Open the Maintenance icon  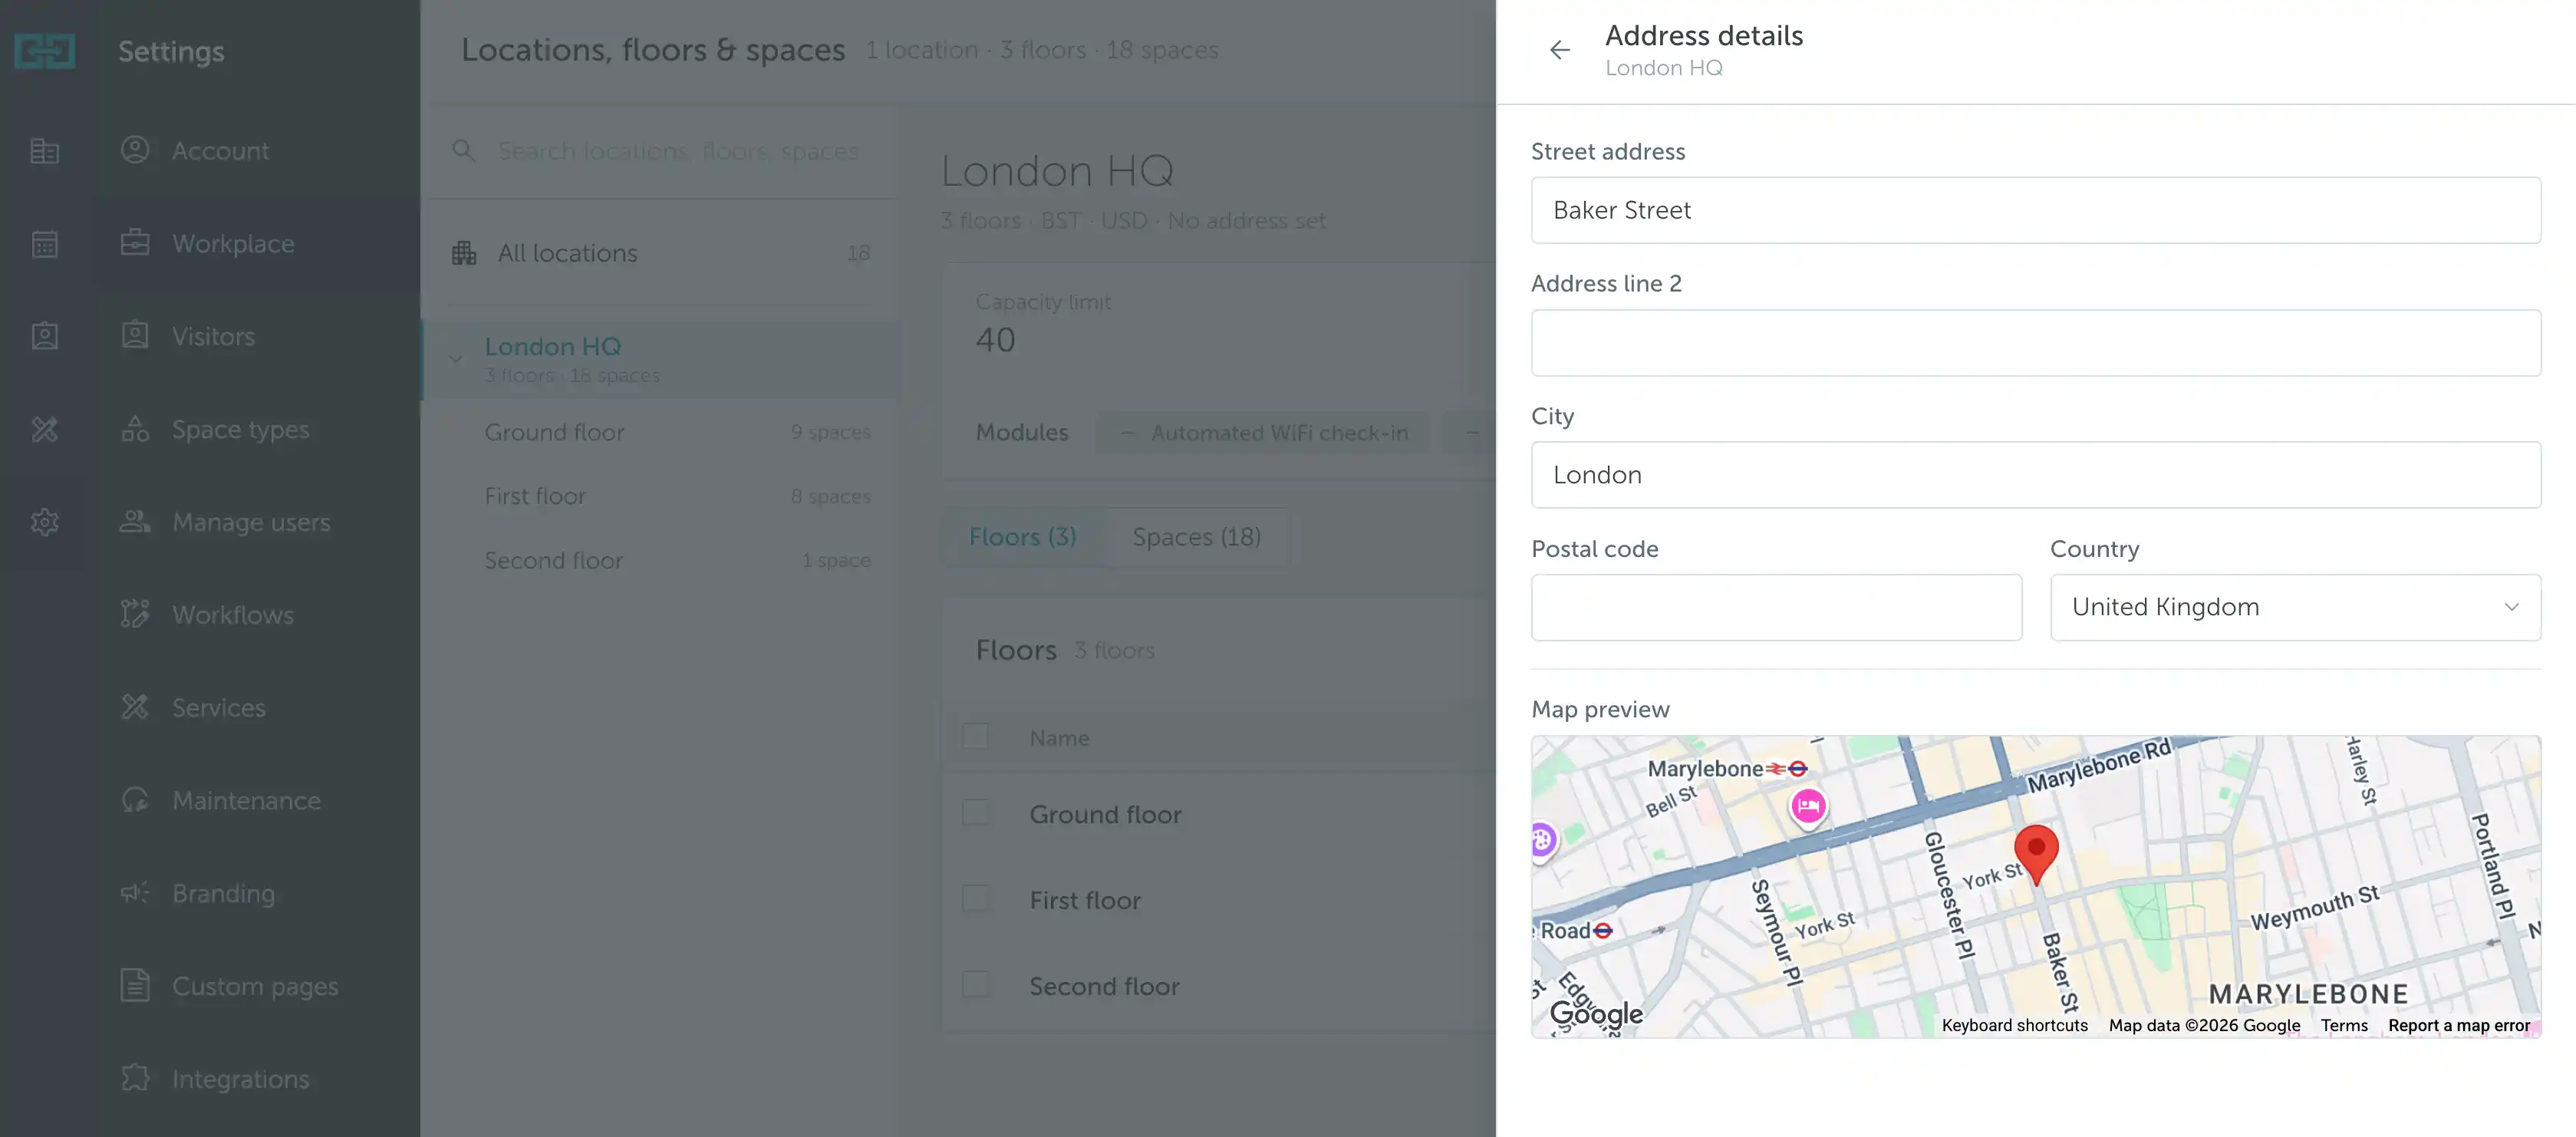point(135,800)
